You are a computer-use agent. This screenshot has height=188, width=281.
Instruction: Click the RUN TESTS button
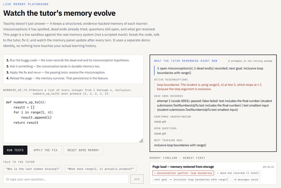coord(15,150)
